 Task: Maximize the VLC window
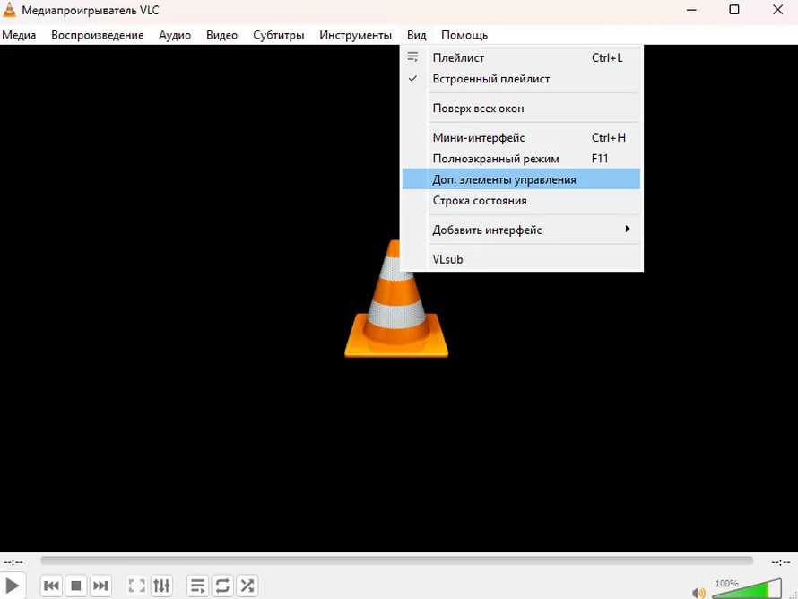[733, 10]
